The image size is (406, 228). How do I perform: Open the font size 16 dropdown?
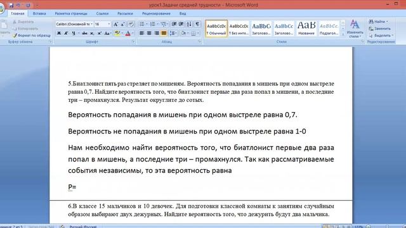109,24
